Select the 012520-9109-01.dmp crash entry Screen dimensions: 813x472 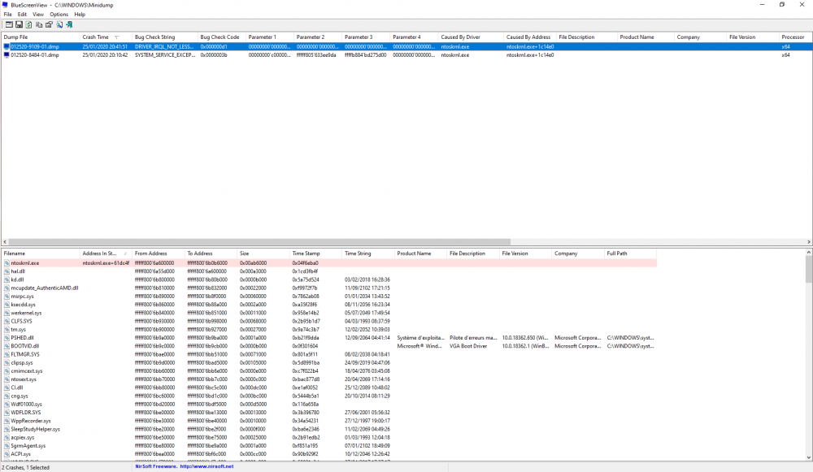[x=35, y=47]
